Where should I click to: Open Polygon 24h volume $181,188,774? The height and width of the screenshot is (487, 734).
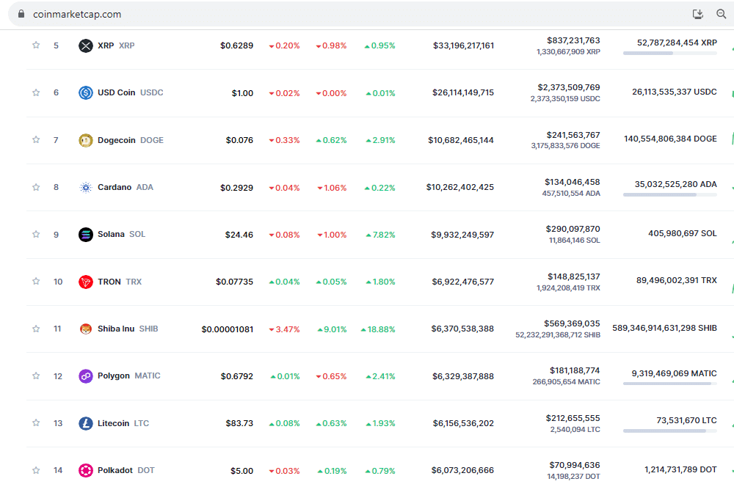click(575, 370)
